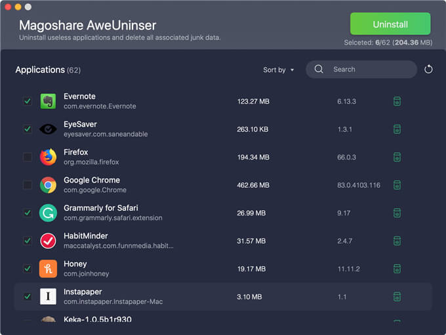Click the 26.99 MB size value
This screenshot has width=446, height=335.
point(251,213)
